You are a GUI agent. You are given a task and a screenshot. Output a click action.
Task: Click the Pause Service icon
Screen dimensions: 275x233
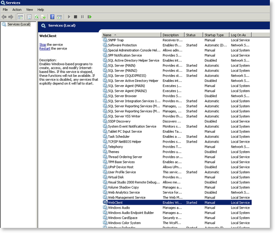coord(82,17)
